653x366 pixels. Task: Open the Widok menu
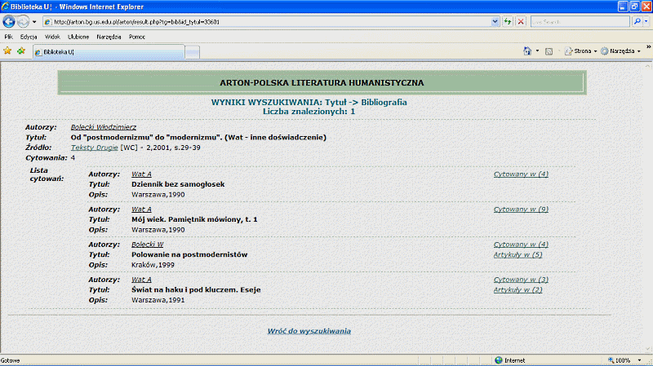(52, 37)
